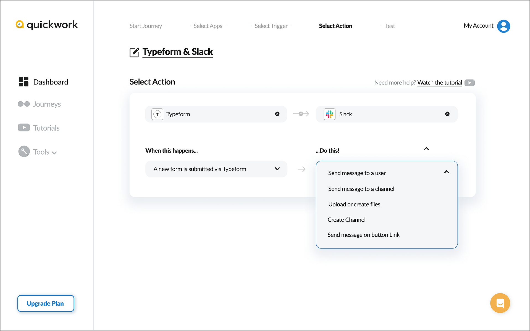
Task: Click the '...Do this!' label
Action: [x=327, y=150]
